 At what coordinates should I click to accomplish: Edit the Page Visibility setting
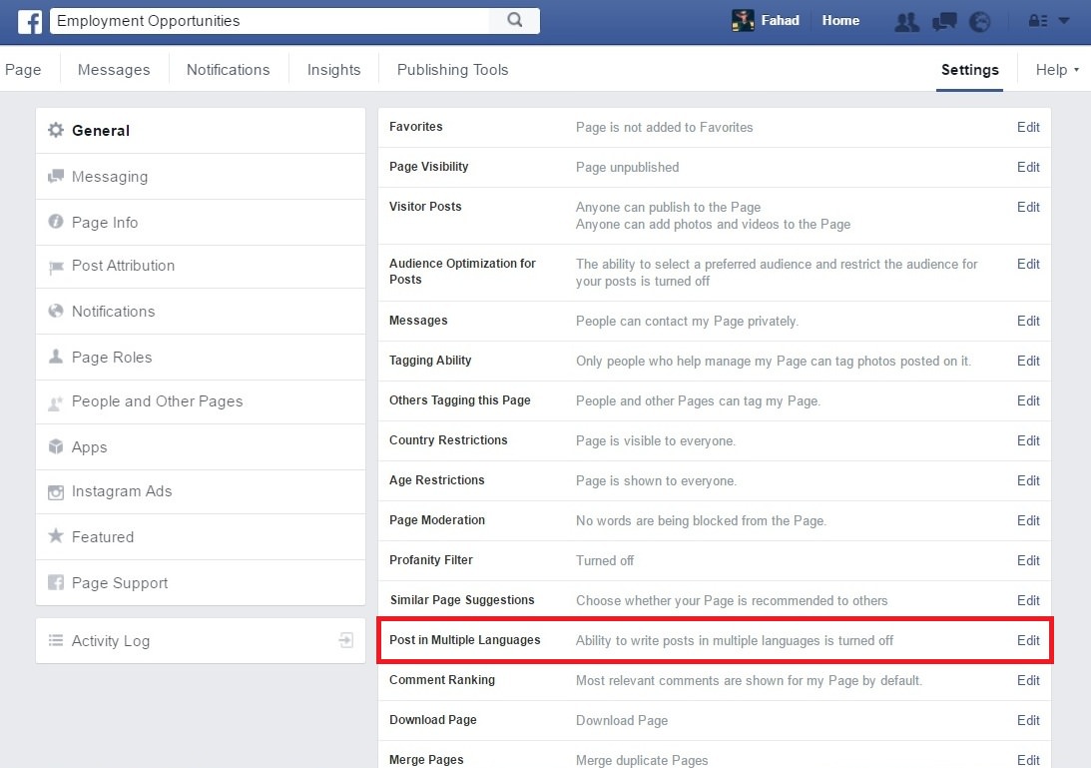click(x=1028, y=167)
